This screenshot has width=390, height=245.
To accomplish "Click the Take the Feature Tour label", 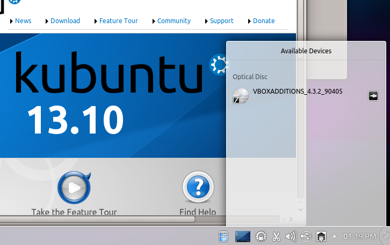I will [x=74, y=212].
